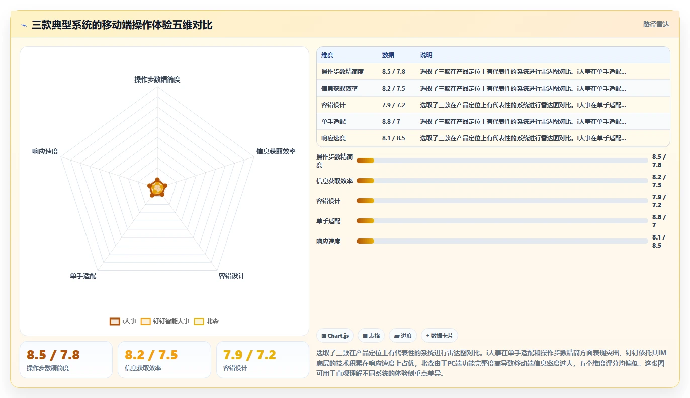Click the 容错设计 table row cell
690x398 pixels.
(x=333, y=105)
